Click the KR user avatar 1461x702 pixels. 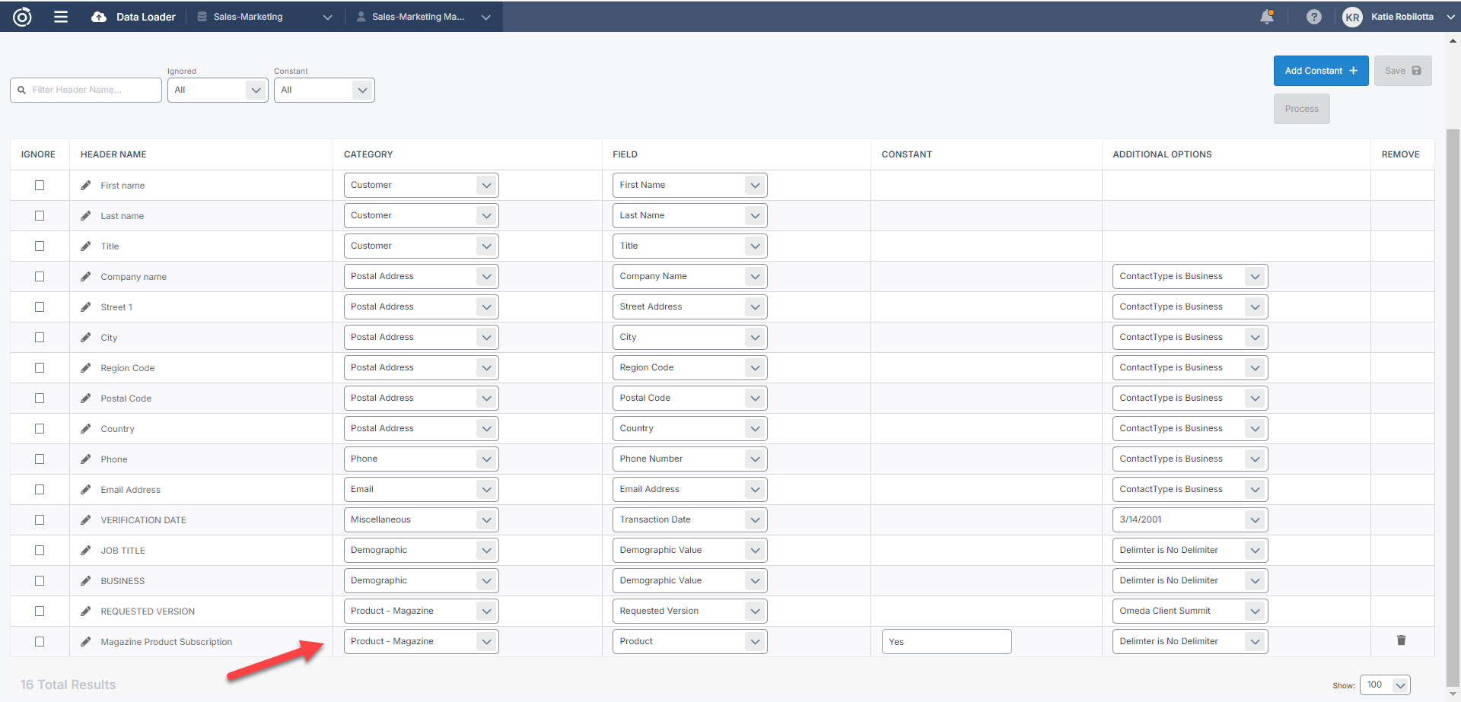point(1352,17)
